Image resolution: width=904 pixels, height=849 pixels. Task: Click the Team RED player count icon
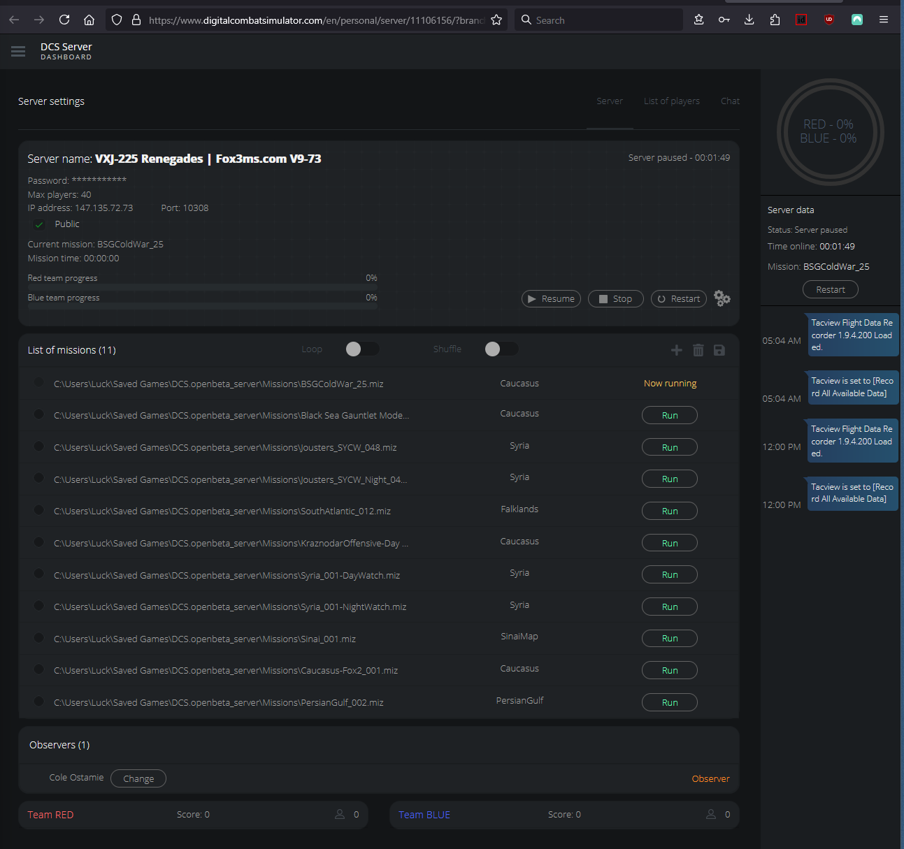pyautogui.click(x=340, y=814)
